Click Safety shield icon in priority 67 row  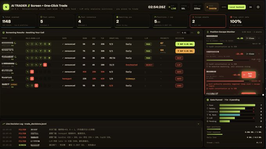pyautogui.click(x=32, y=44)
